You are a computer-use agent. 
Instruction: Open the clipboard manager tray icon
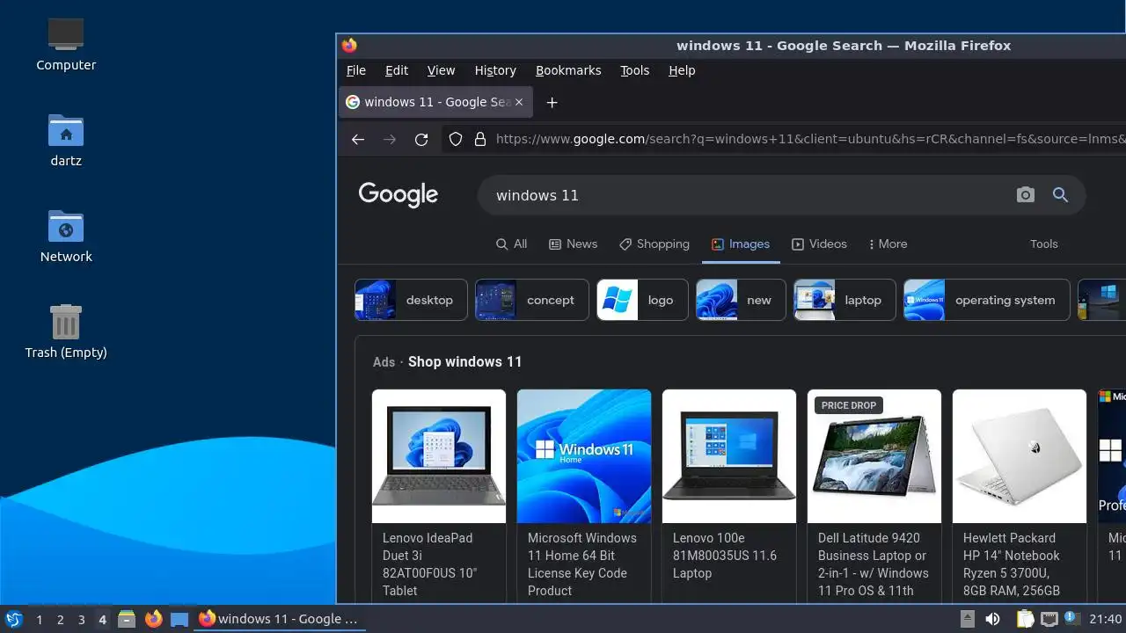coord(1025,619)
